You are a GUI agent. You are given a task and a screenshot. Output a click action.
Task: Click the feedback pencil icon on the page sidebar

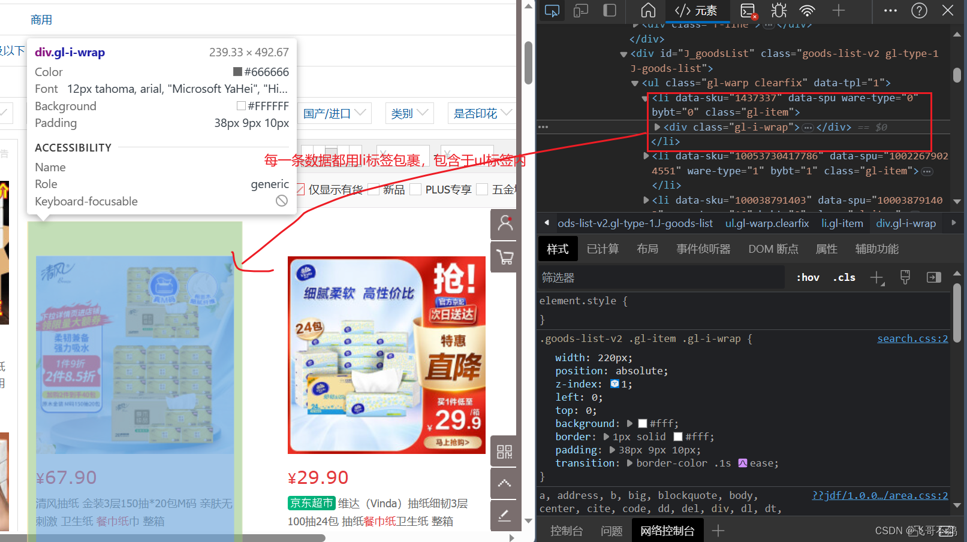click(505, 516)
